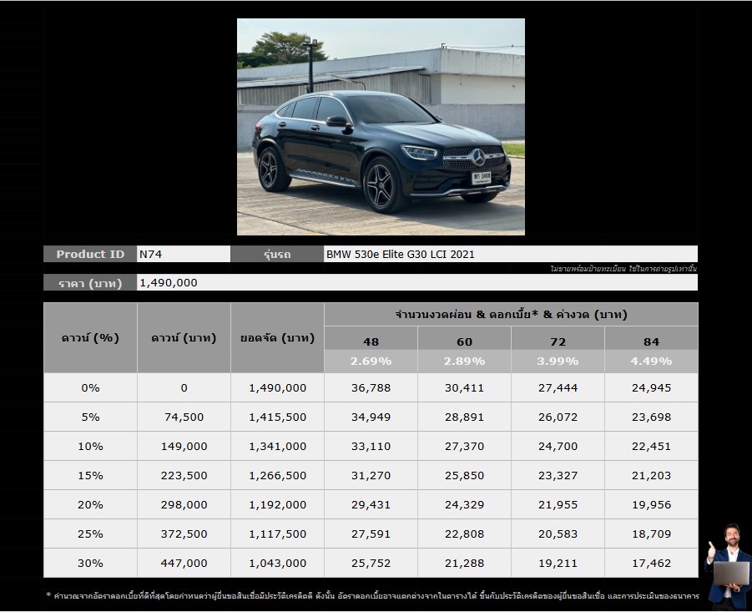Select the 2.69% interest rate cell
The image size is (752, 612).
pyautogui.click(x=371, y=362)
